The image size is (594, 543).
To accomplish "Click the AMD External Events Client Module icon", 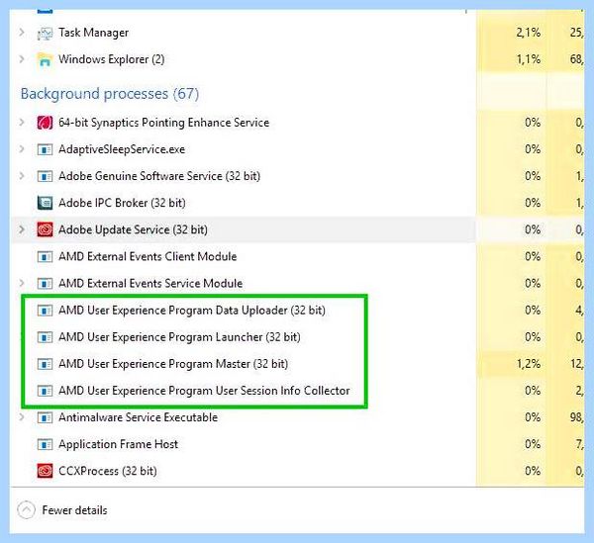I will click(45, 257).
